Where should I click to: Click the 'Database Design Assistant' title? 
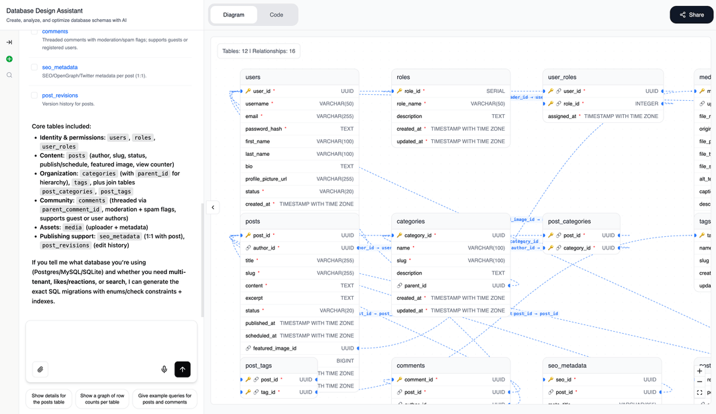(45, 11)
